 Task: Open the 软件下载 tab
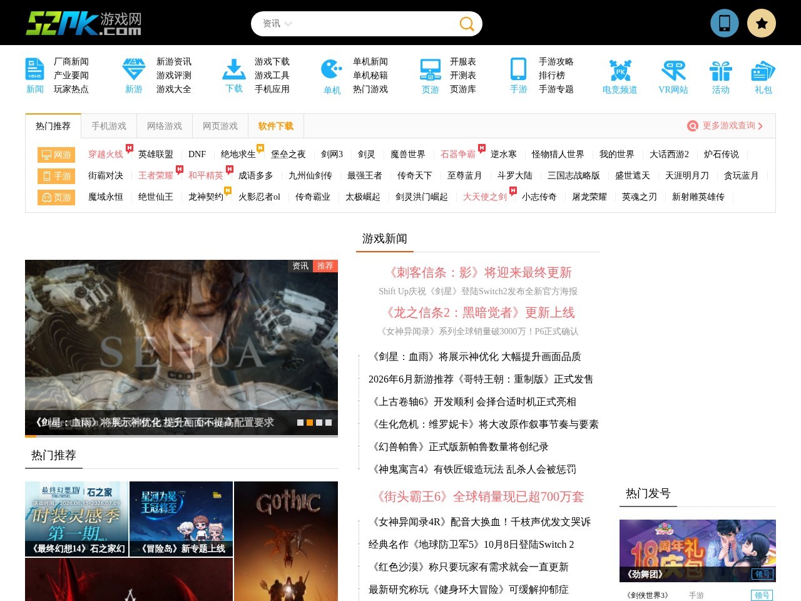point(276,126)
